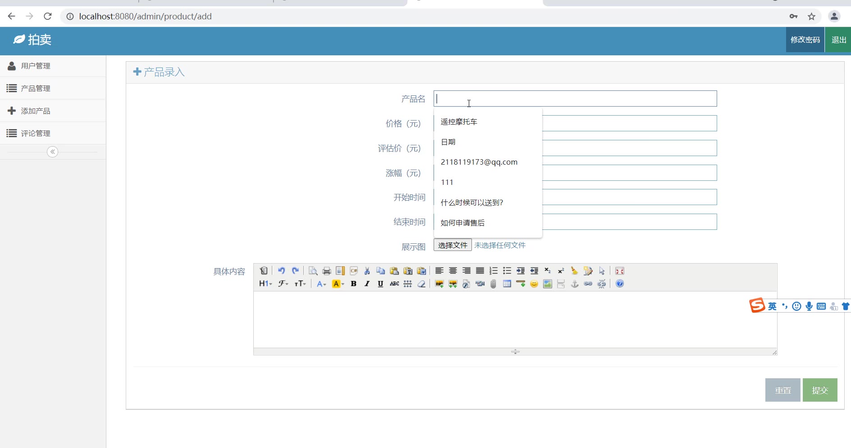Open the emoticon smiley picker
The height and width of the screenshot is (448, 851).
point(534,284)
